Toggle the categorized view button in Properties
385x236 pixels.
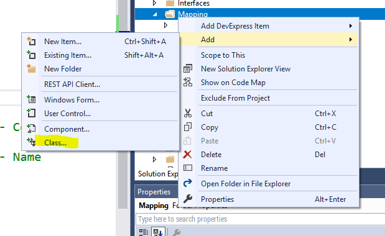point(144,232)
